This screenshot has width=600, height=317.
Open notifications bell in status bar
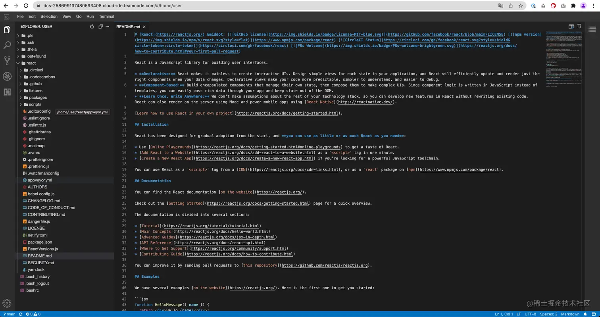click(x=585, y=314)
